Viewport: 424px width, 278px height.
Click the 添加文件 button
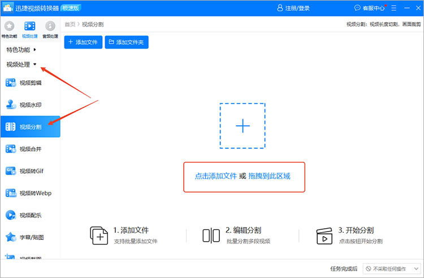[83, 42]
